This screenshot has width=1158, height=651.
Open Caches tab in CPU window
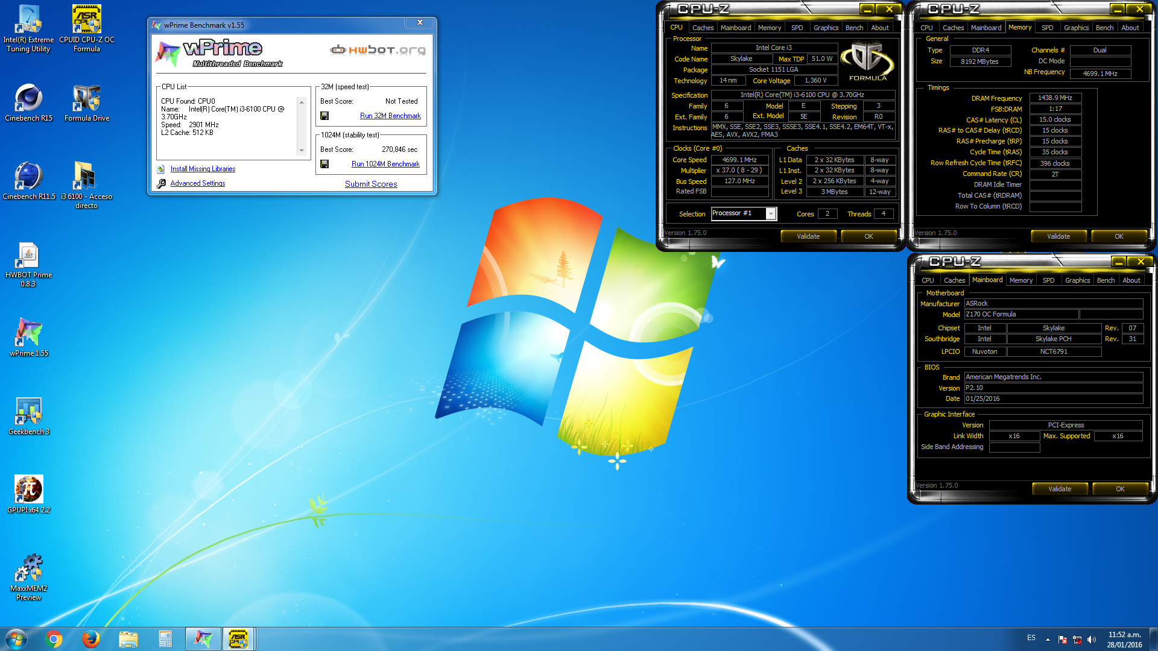703,28
